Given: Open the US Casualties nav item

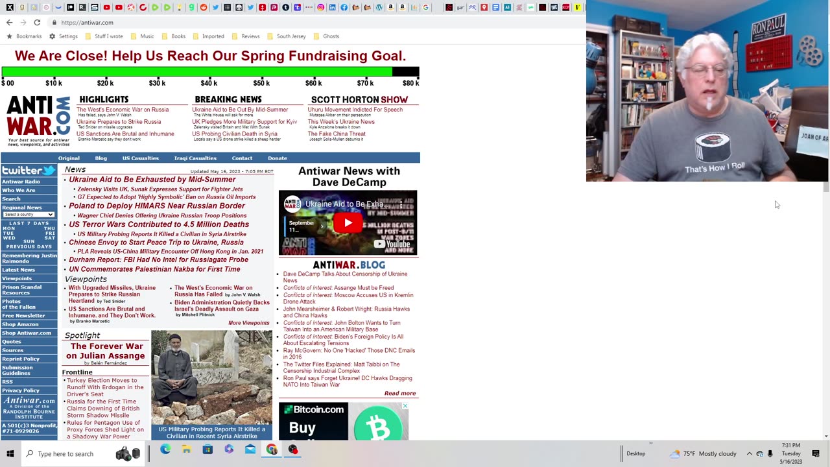Looking at the screenshot, I should (141, 158).
